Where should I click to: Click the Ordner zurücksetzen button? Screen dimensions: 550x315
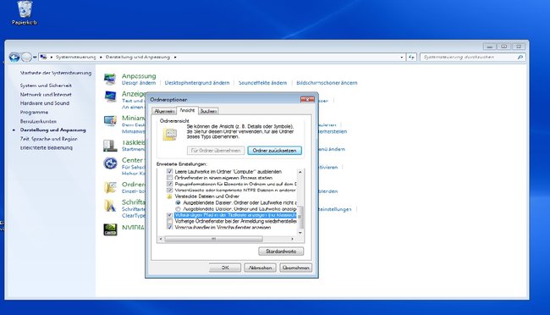point(274,150)
